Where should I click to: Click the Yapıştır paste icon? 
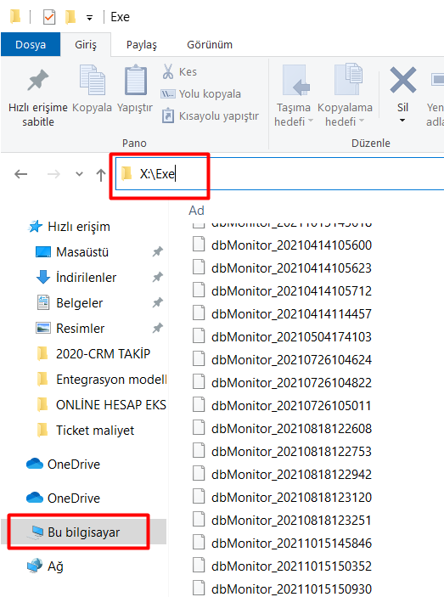(135, 80)
